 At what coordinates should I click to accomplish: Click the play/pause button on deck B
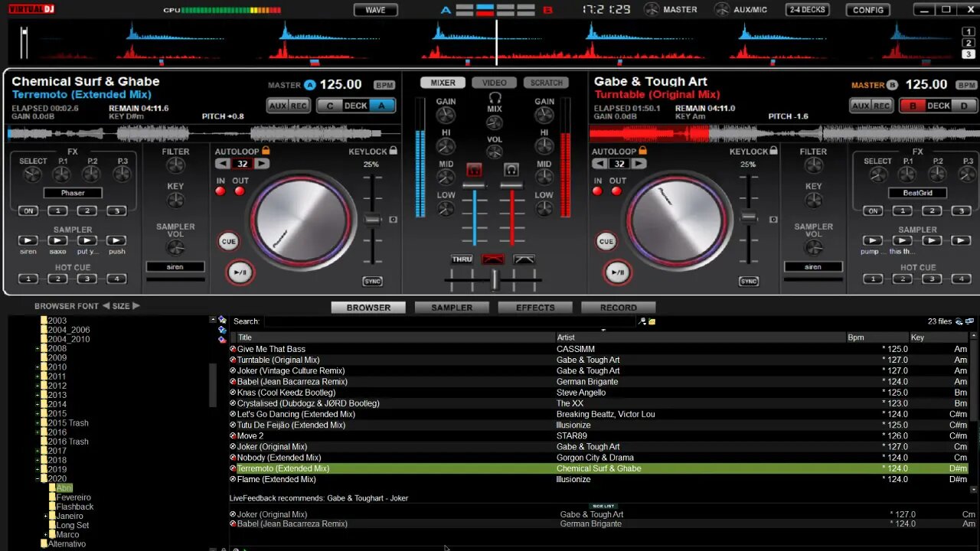617,272
